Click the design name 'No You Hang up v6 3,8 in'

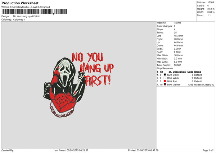pos(27,16)
